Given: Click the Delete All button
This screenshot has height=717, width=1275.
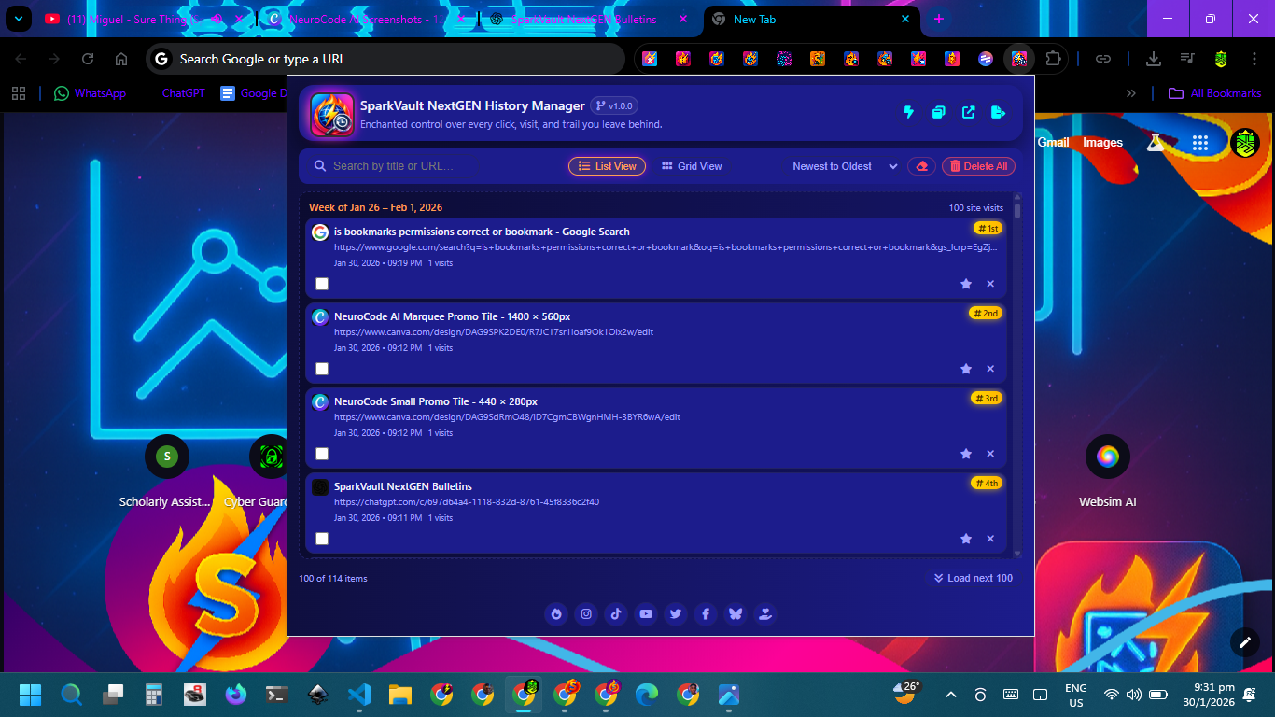Looking at the screenshot, I should point(977,166).
